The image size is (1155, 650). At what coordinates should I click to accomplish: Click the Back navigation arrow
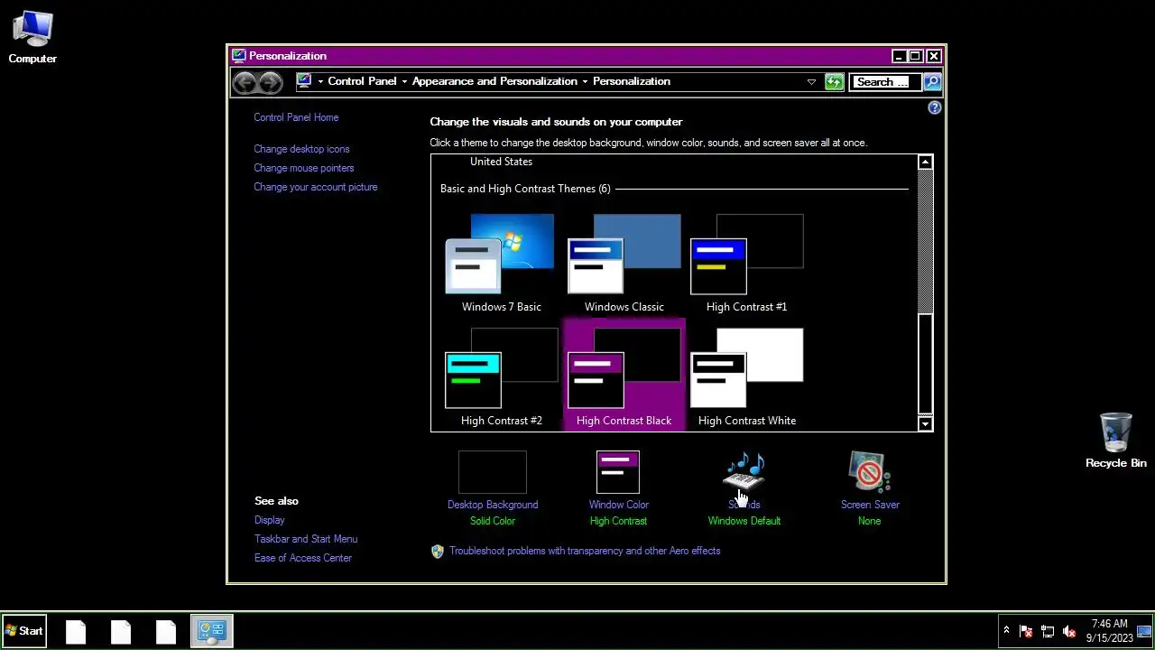[x=245, y=82]
